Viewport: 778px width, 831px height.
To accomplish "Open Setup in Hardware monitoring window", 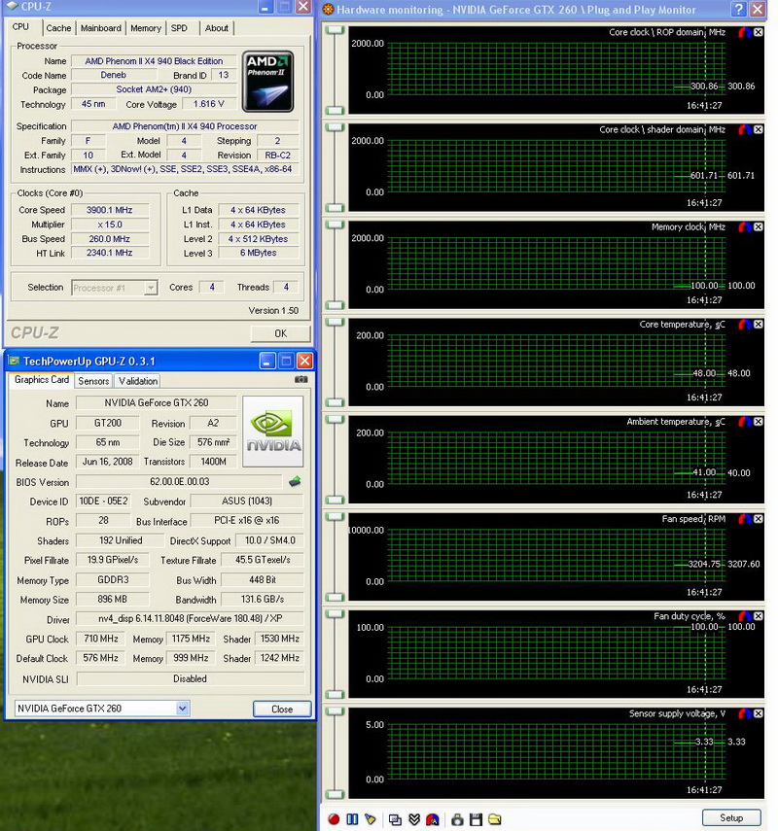I will coord(730,817).
